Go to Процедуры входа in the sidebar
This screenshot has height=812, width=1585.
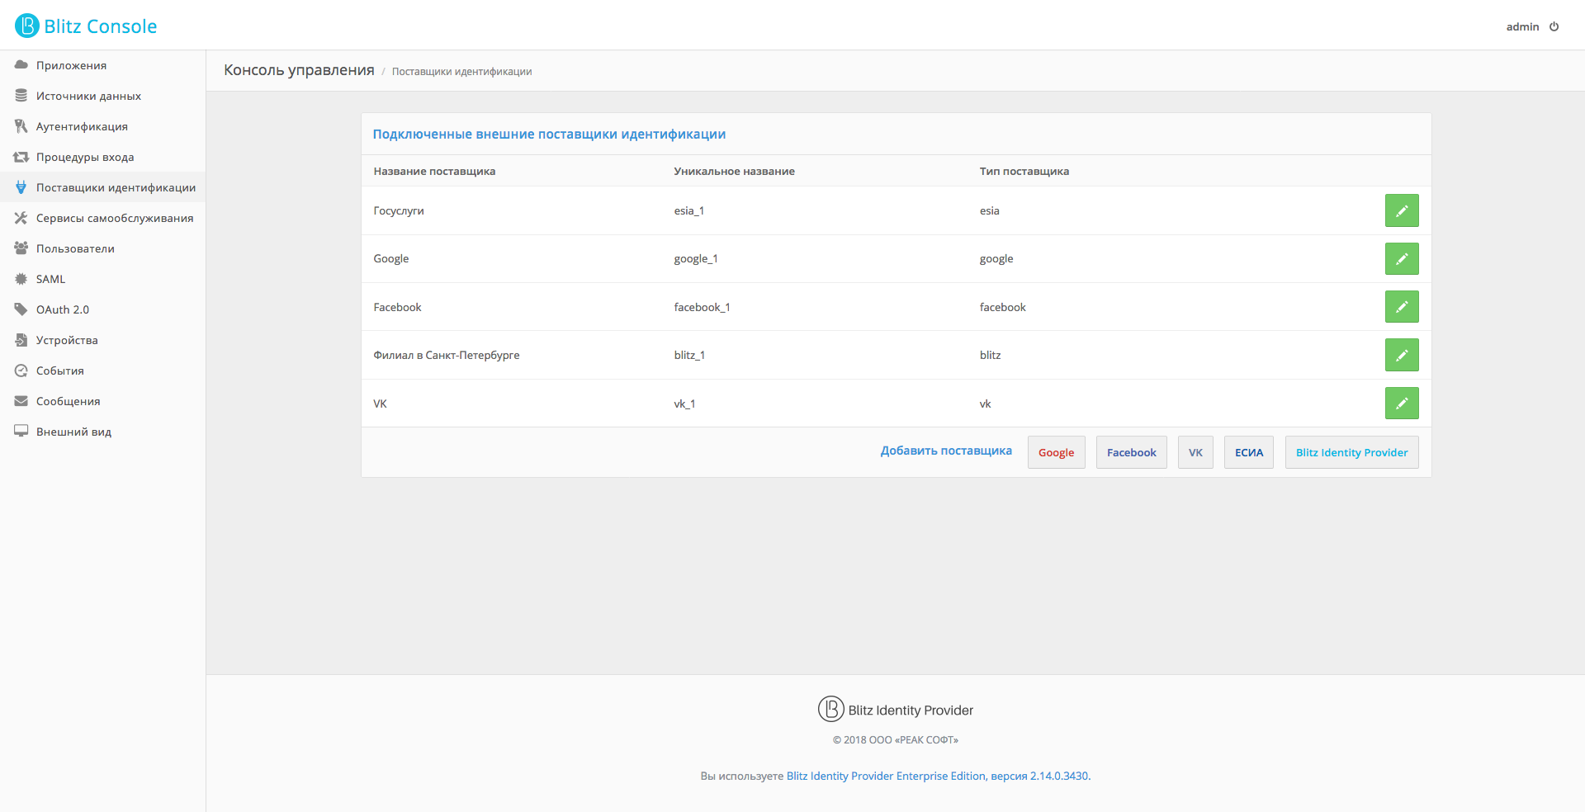point(85,157)
